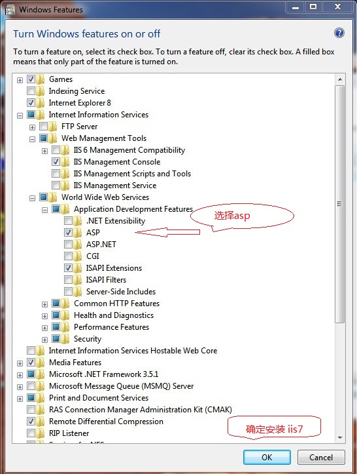
Task: Click the scrollbar up arrow
Action: coord(340,79)
